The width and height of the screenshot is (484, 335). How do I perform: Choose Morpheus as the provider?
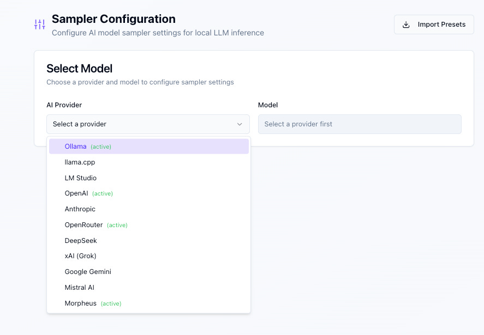pos(80,303)
